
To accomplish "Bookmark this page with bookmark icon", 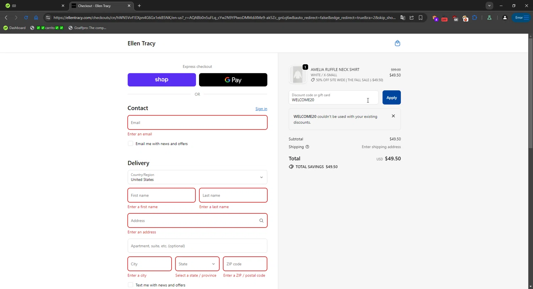I will click(x=420, y=17).
